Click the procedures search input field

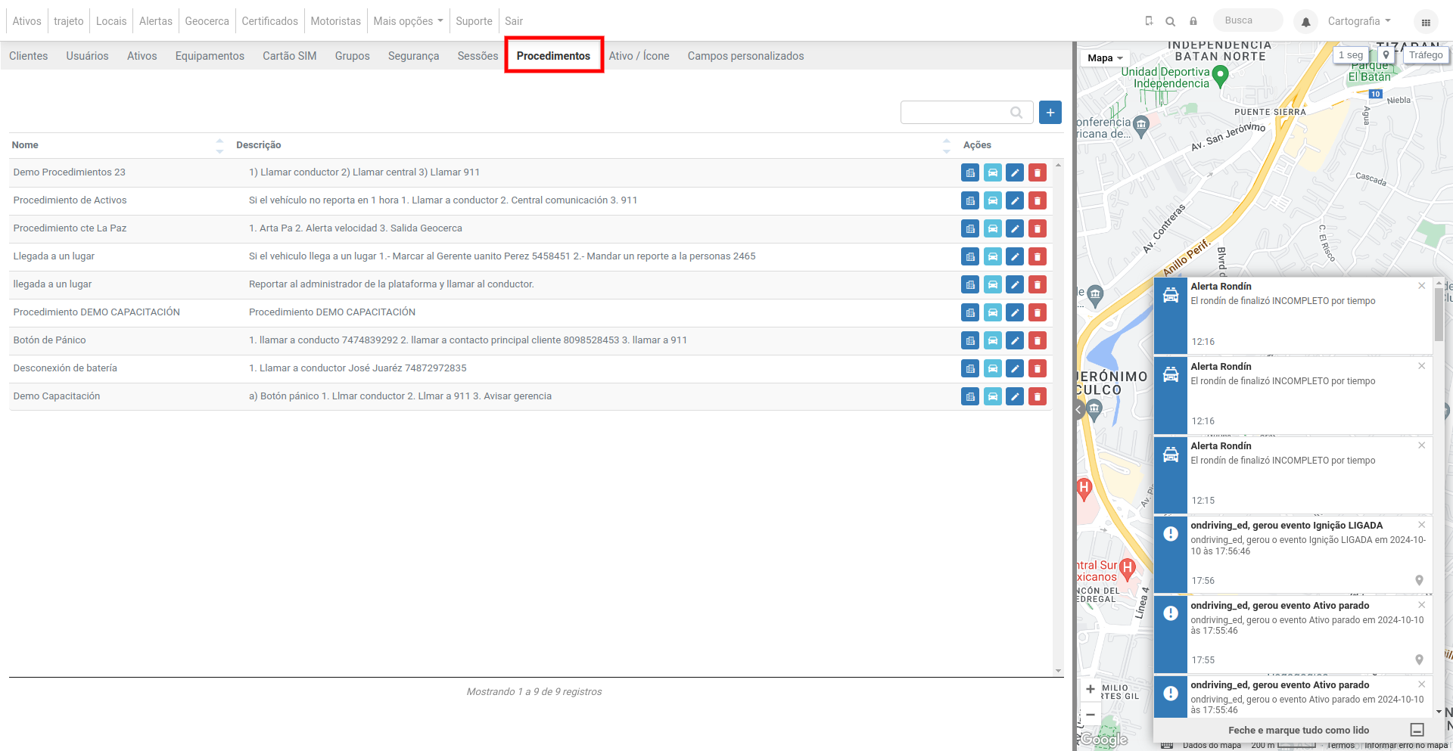pos(966,112)
